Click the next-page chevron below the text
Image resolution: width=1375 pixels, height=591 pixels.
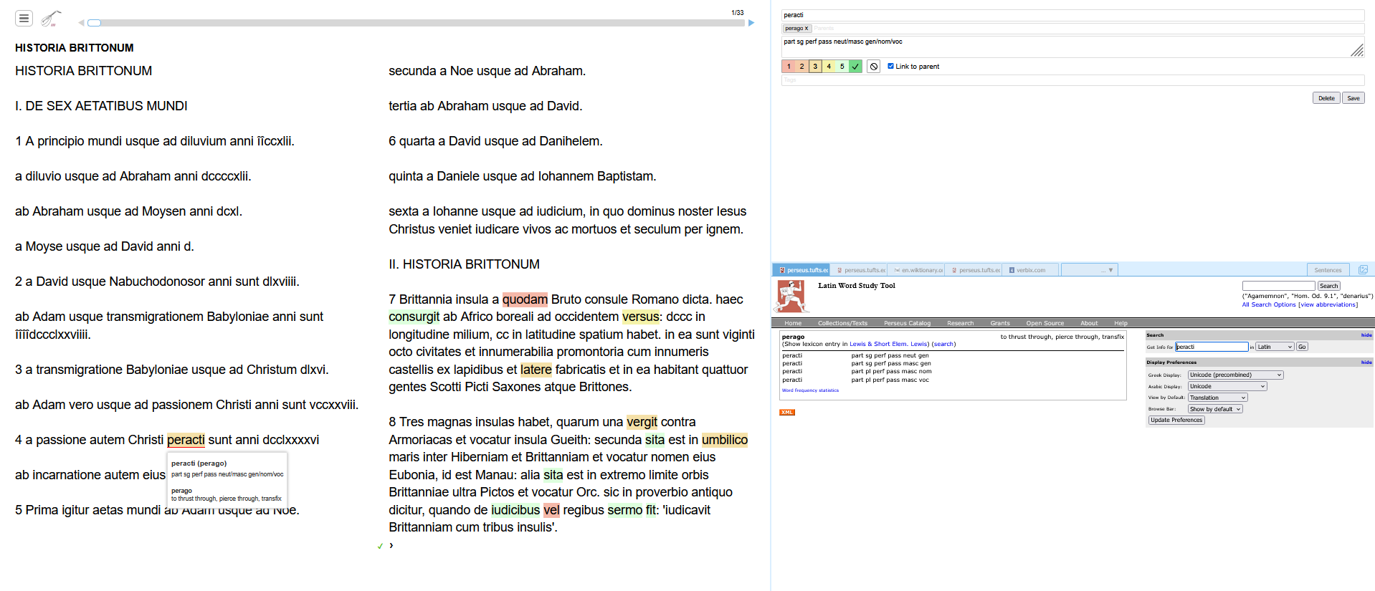(x=391, y=546)
